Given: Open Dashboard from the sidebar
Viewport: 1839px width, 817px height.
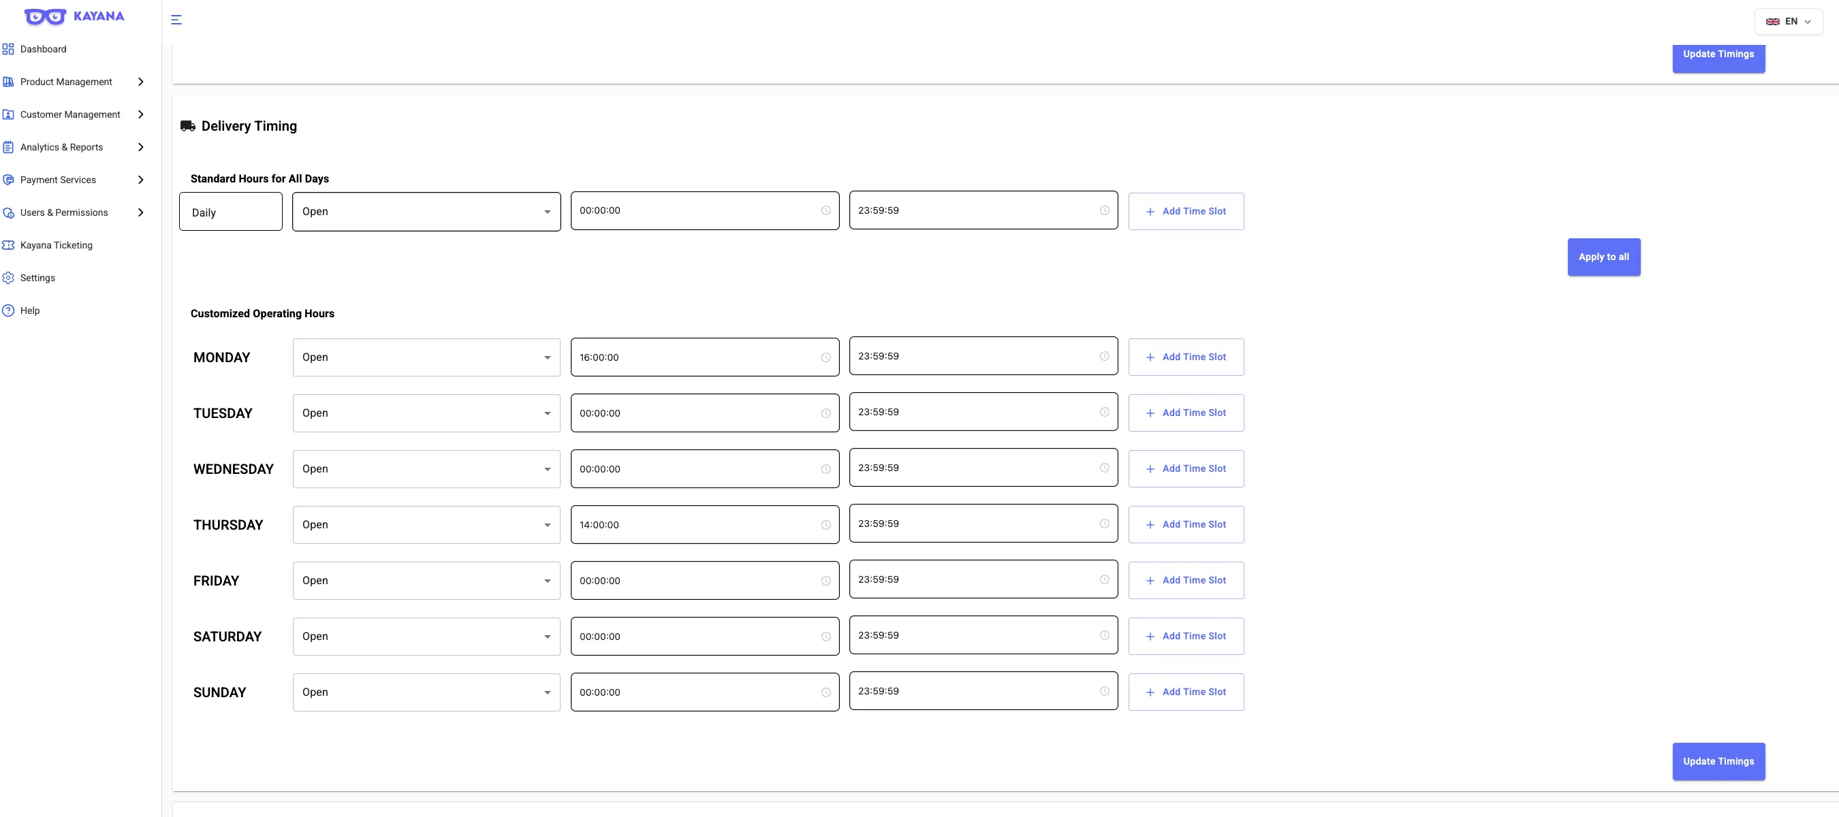Looking at the screenshot, I should pyautogui.click(x=44, y=49).
